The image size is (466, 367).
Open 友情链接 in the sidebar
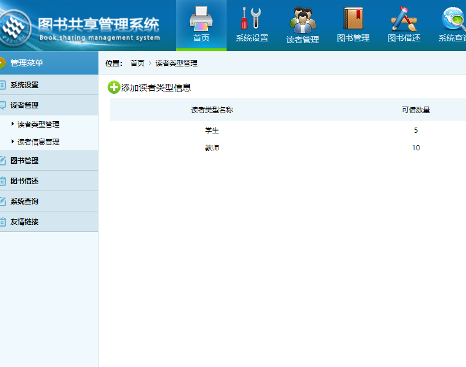coord(24,222)
